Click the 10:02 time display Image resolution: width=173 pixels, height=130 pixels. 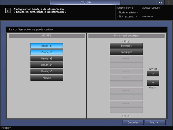[8, 128]
